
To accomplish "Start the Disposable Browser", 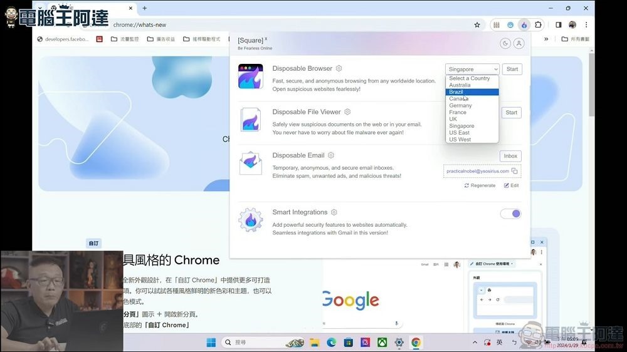I will click(512, 69).
